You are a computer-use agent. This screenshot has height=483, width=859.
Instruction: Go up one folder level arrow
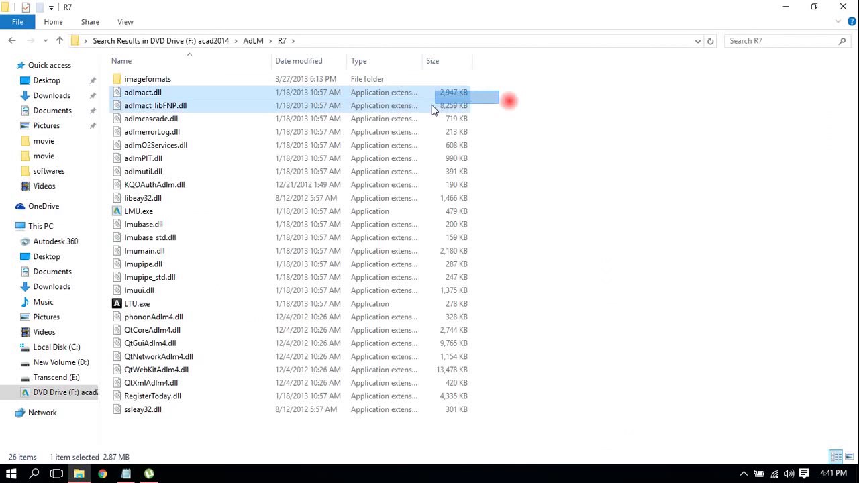coord(60,41)
